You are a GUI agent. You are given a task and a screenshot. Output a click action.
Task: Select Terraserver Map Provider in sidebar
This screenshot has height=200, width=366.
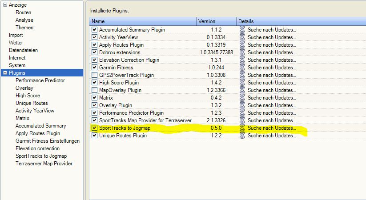[44, 164]
